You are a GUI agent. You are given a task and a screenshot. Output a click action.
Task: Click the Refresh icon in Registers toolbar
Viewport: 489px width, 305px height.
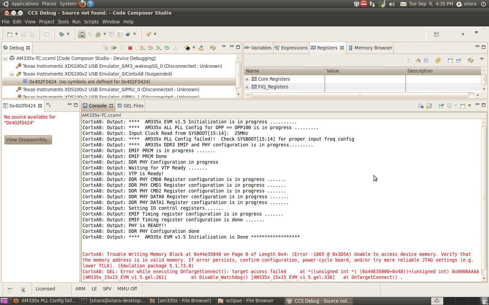(x=471, y=61)
